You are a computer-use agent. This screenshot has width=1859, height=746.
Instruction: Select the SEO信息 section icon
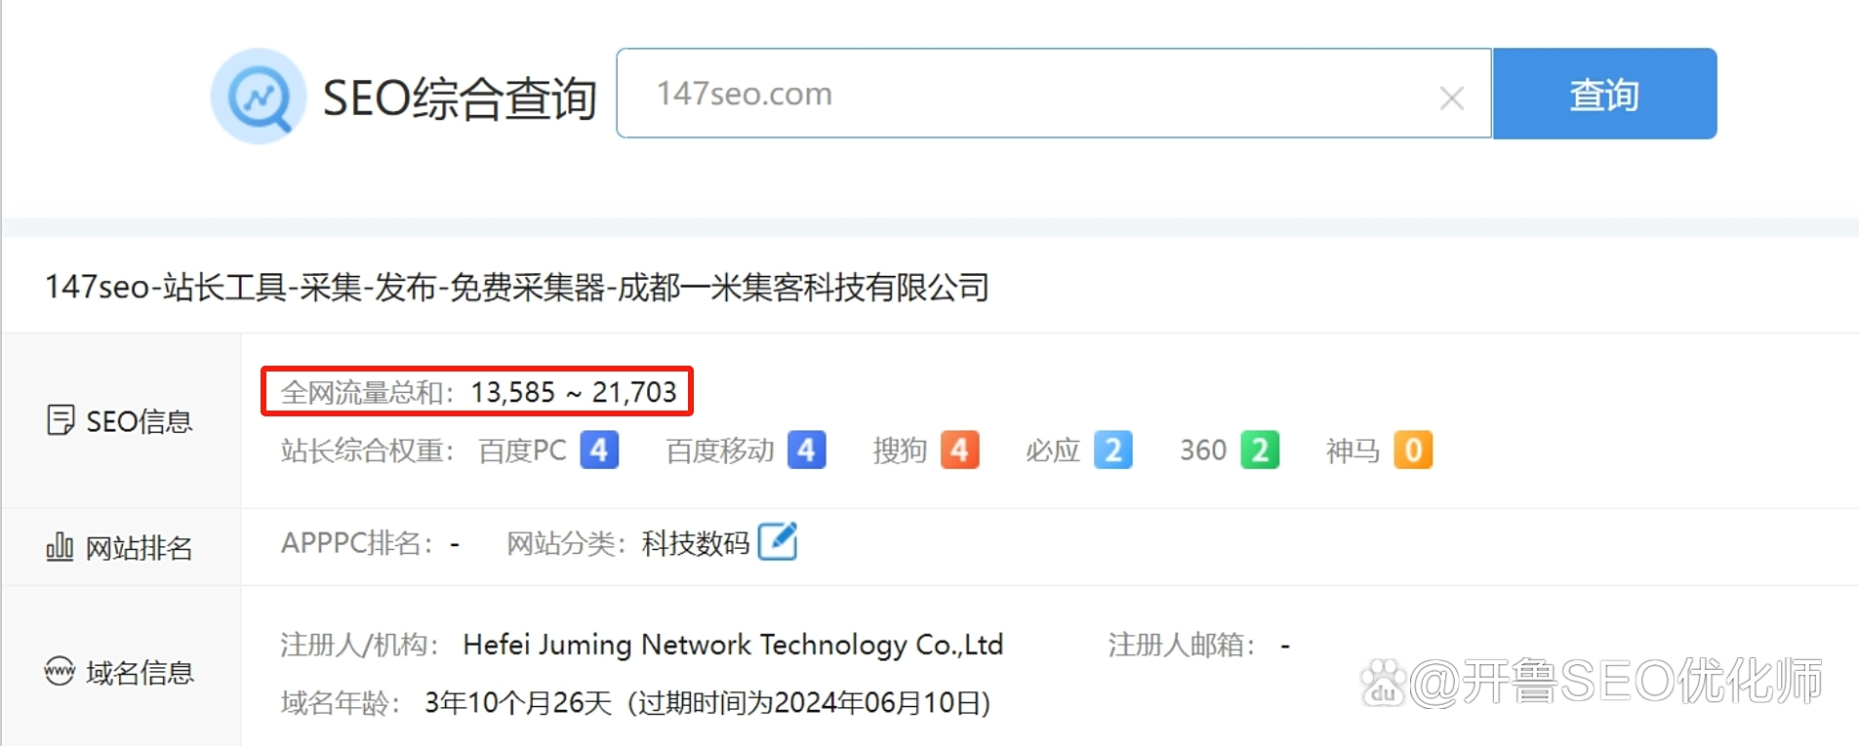61,420
